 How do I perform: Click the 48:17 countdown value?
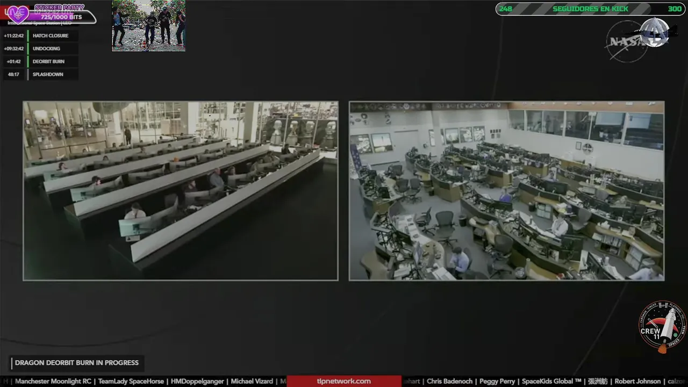click(14, 74)
